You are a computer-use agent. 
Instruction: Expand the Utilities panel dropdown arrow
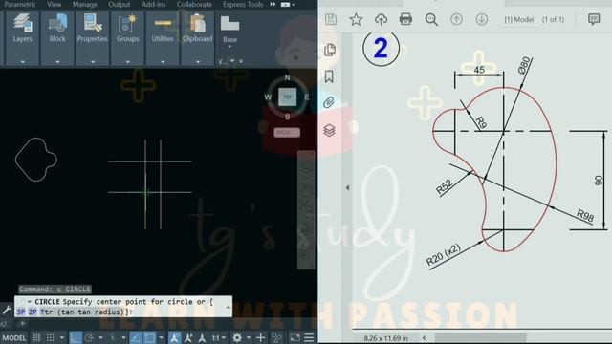coord(163,62)
